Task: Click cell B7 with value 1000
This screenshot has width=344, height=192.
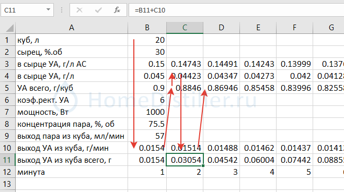Action: pos(147,112)
